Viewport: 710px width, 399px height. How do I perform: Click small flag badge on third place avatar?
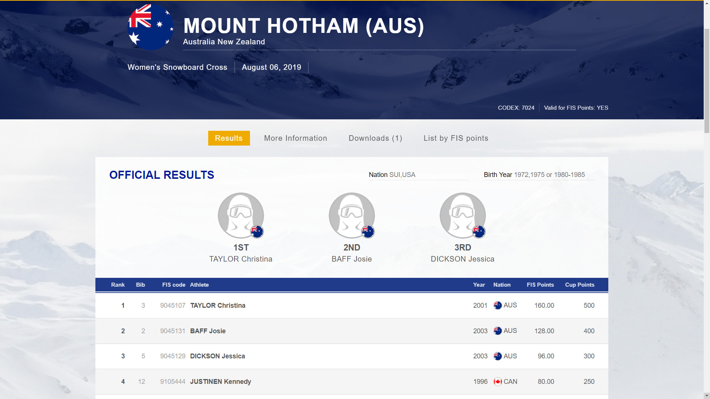click(x=479, y=232)
